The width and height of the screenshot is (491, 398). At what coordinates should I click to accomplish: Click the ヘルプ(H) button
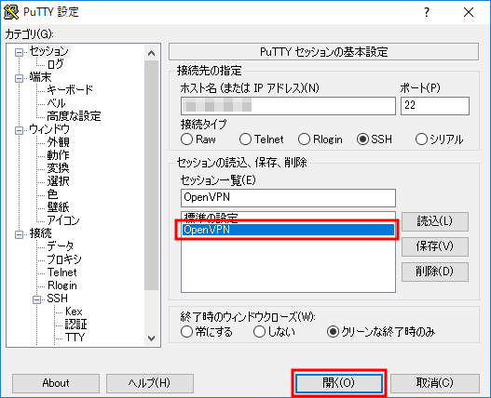tap(150, 383)
